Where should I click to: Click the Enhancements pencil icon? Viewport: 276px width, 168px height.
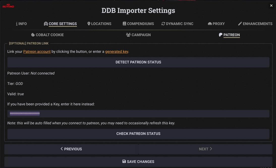(240, 23)
